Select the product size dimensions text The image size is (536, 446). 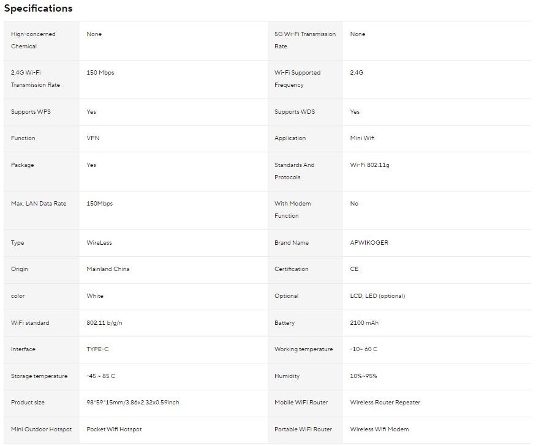tap(133, 403)
